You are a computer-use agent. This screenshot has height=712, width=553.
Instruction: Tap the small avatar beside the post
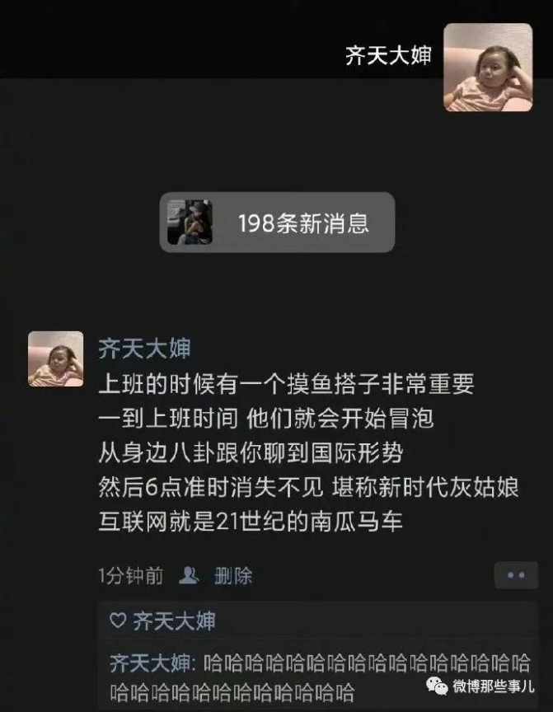coord(56,359)
